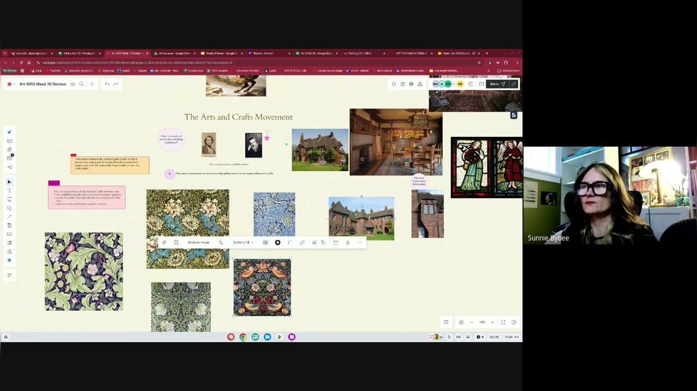The width and height of the screenshot is (697, 391).
Task: Open the YouTube bookmark
Action: coord(53,71)
